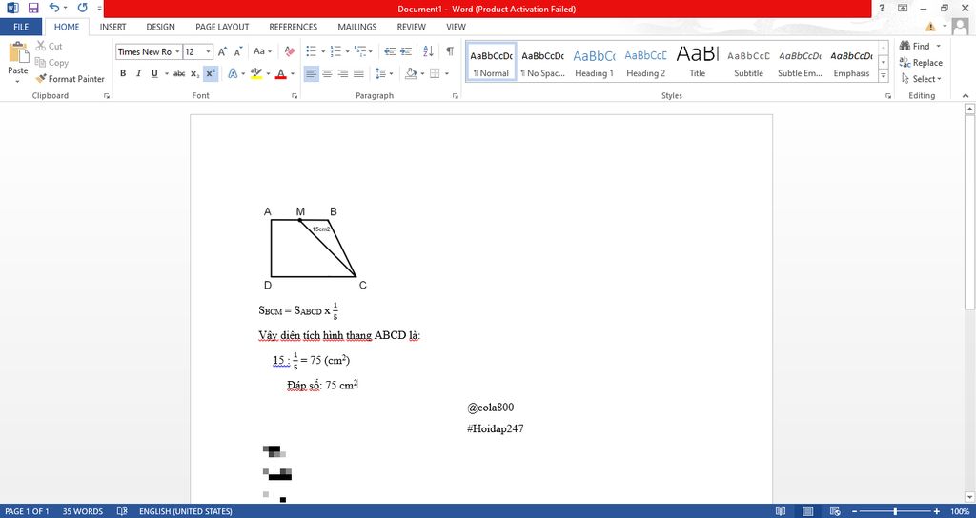This screenshot has height=518, width=976.
Task: Open the multilevel list menu
Action: click(x=363, y=51)
